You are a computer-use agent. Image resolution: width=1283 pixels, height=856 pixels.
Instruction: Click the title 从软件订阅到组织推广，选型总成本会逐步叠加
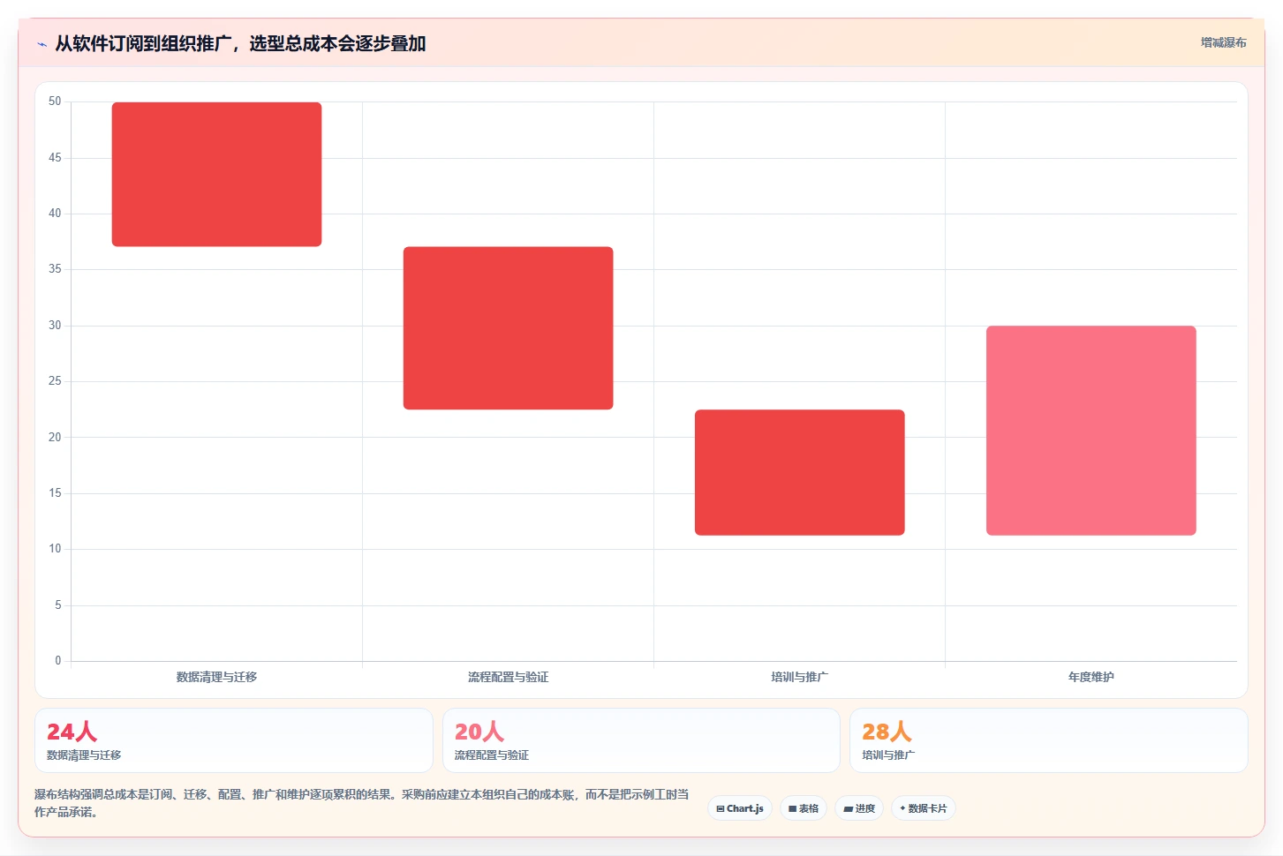240,43
